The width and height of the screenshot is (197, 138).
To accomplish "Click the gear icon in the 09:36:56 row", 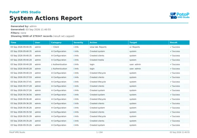I will [x=52, y=95].
